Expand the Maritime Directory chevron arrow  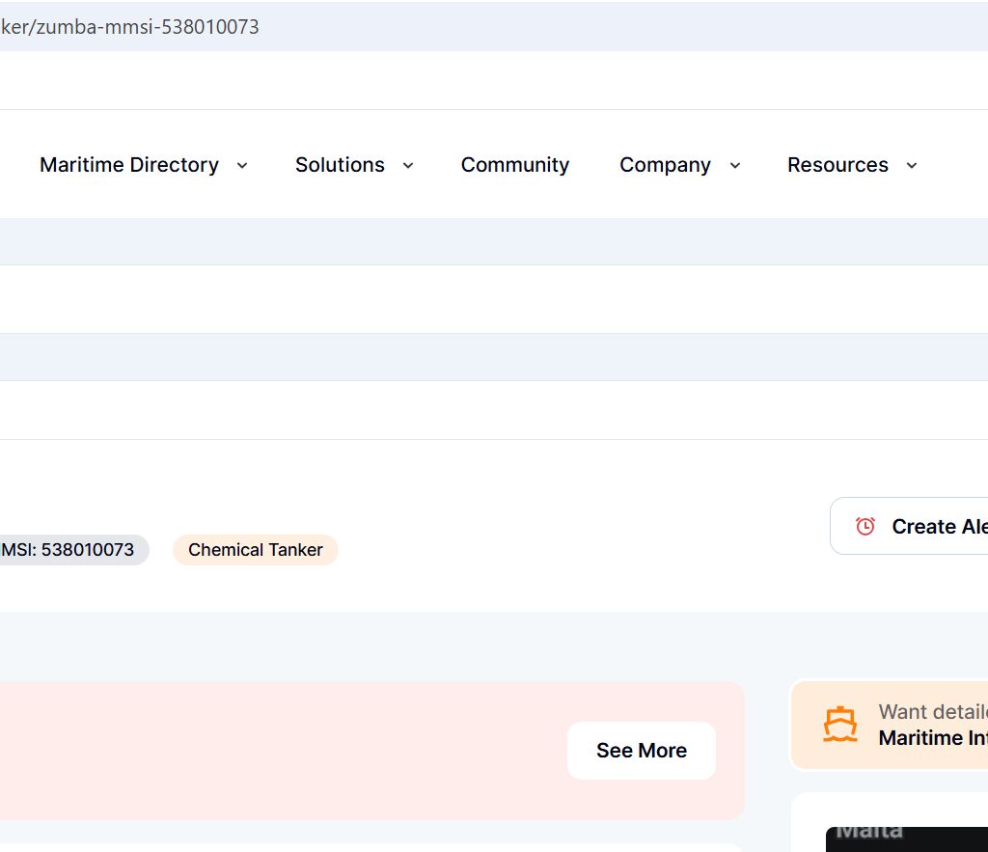242,166
